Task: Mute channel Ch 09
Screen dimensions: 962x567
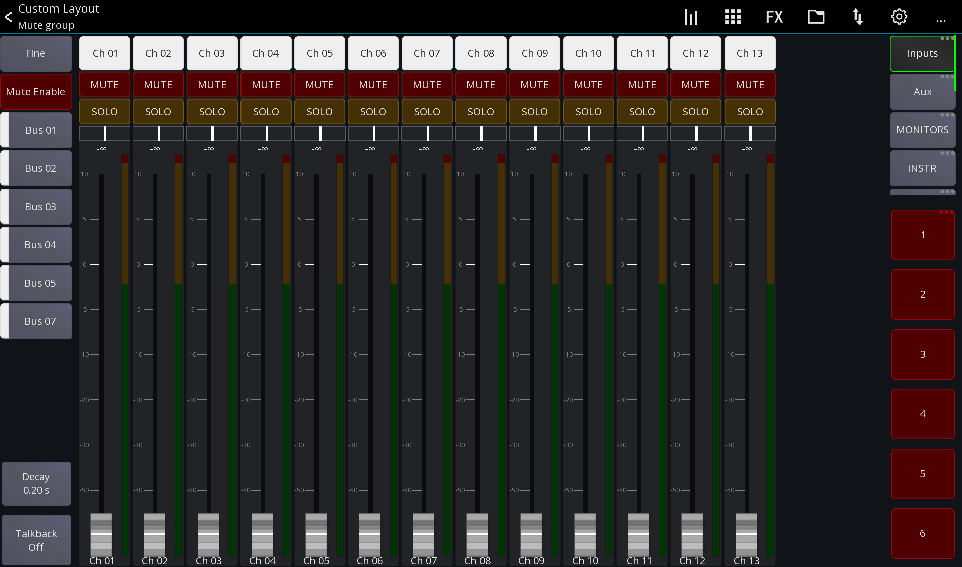Action: pyautogui.click(x=535, y=85)
